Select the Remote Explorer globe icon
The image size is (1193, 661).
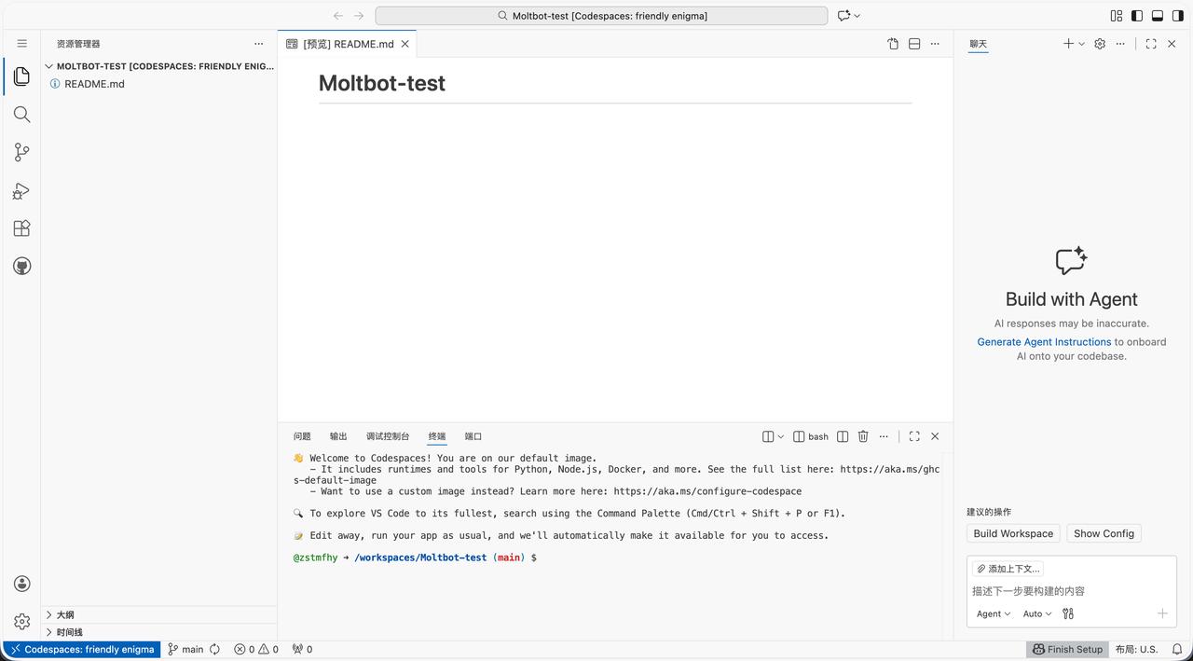coord(21,265)
